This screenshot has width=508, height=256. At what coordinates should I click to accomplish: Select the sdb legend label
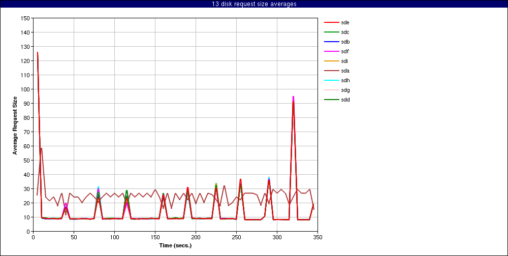tap(345, 42)
